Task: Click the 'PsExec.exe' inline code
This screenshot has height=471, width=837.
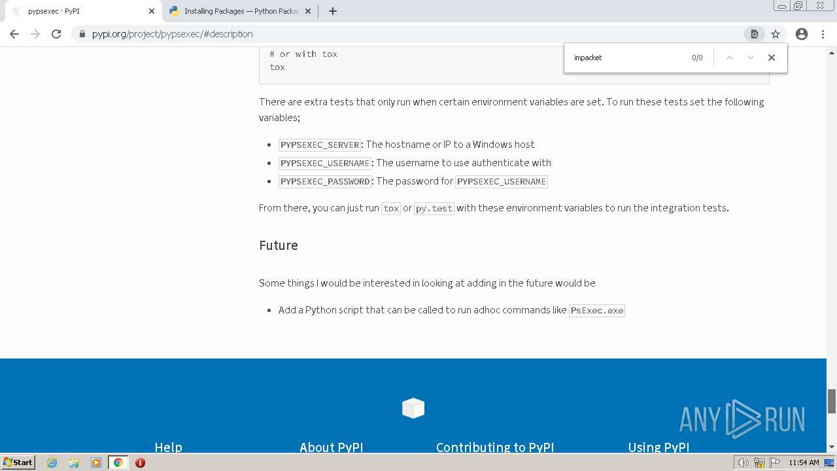Action: click(597, 310)
